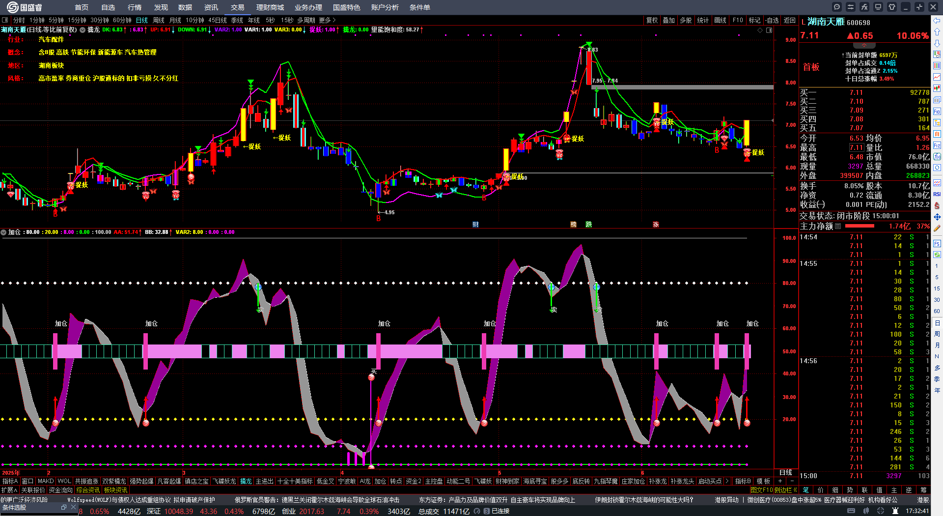Click the keyboard icon in status bar
The height and width of the screenshot is (516, 943).
pos(851,511)
